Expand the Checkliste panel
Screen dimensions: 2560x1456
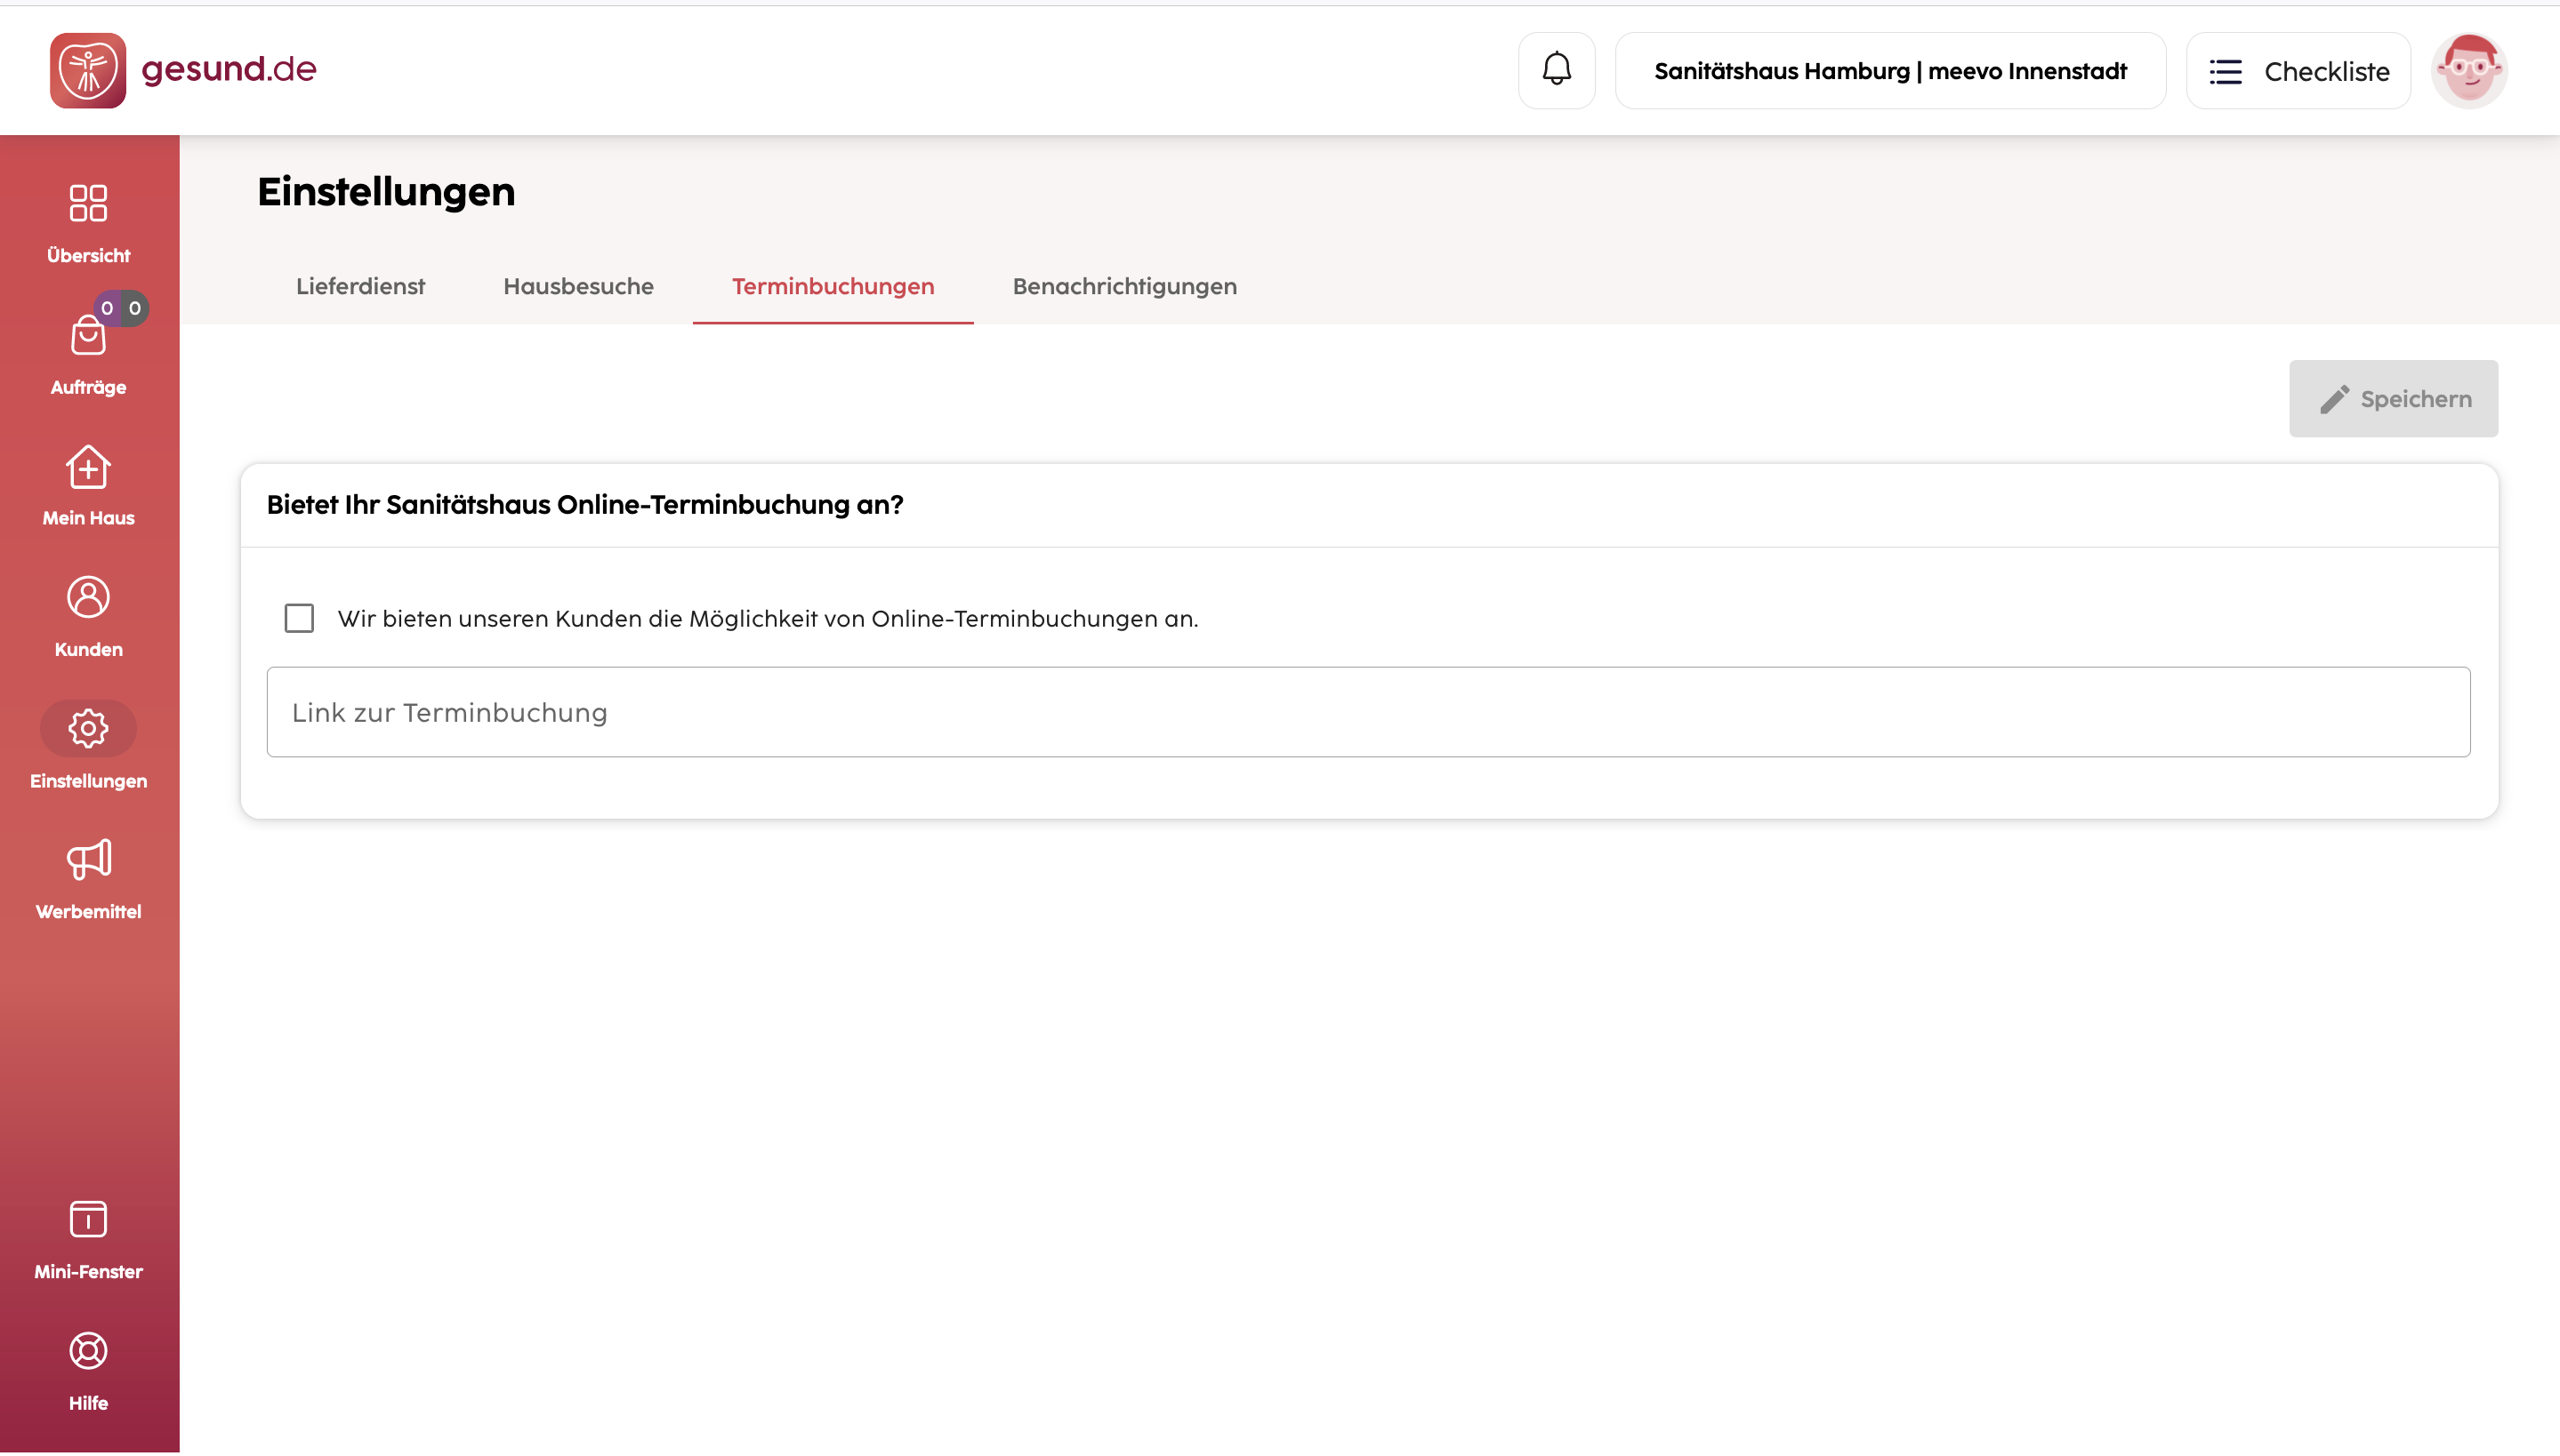(x=2297, y=70)
